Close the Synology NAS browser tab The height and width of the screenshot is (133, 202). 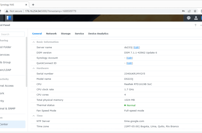click(x=26, y=5)
